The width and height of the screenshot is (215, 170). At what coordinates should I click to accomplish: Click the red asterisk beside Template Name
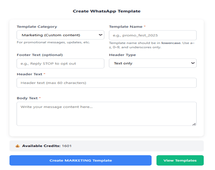coord(144,26)
